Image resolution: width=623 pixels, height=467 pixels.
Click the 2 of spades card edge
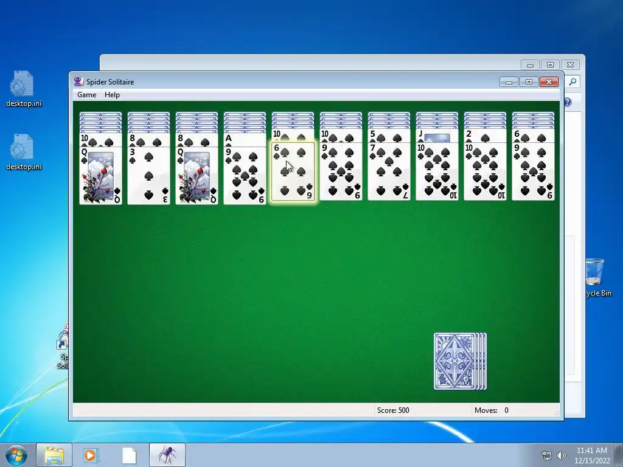485,136
